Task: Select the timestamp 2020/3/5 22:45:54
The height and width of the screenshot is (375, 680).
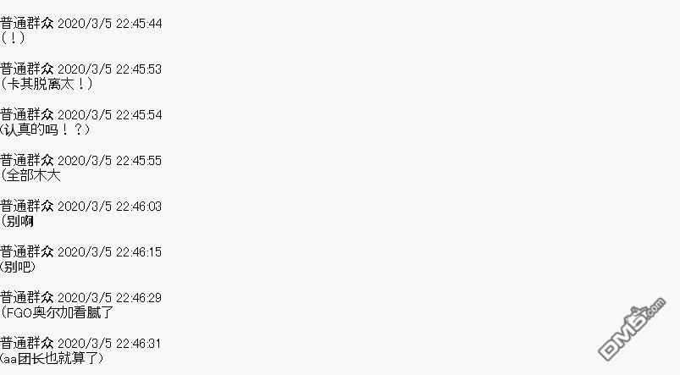Action: [110, 115]
